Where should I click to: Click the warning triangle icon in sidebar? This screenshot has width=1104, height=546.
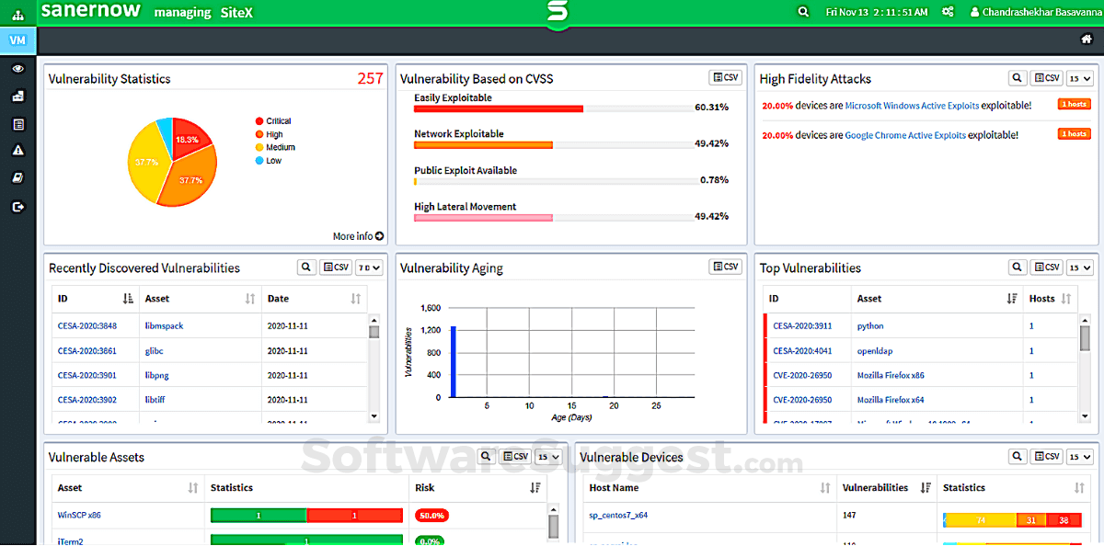(18, 150)
